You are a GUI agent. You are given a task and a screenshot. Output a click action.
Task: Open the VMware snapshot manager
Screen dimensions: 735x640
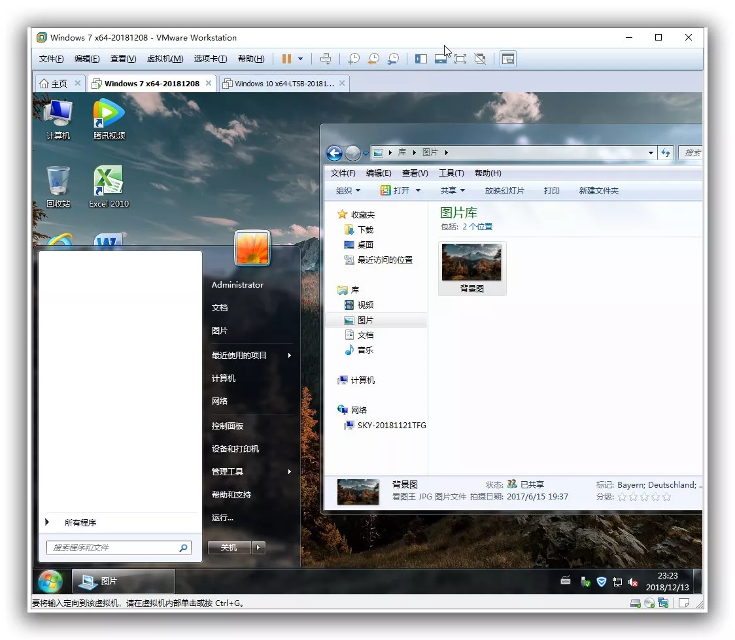pyautogui.click(x=393, y=59)
